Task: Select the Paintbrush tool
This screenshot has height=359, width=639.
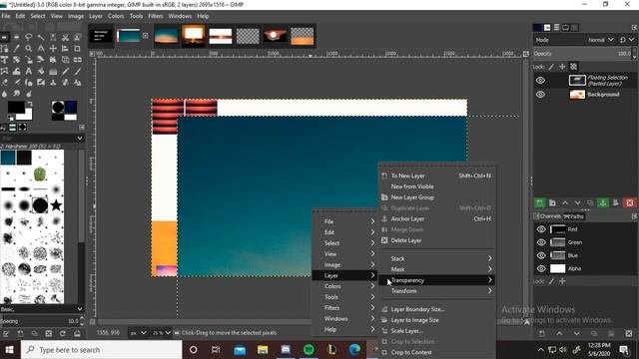Action: 78,71
